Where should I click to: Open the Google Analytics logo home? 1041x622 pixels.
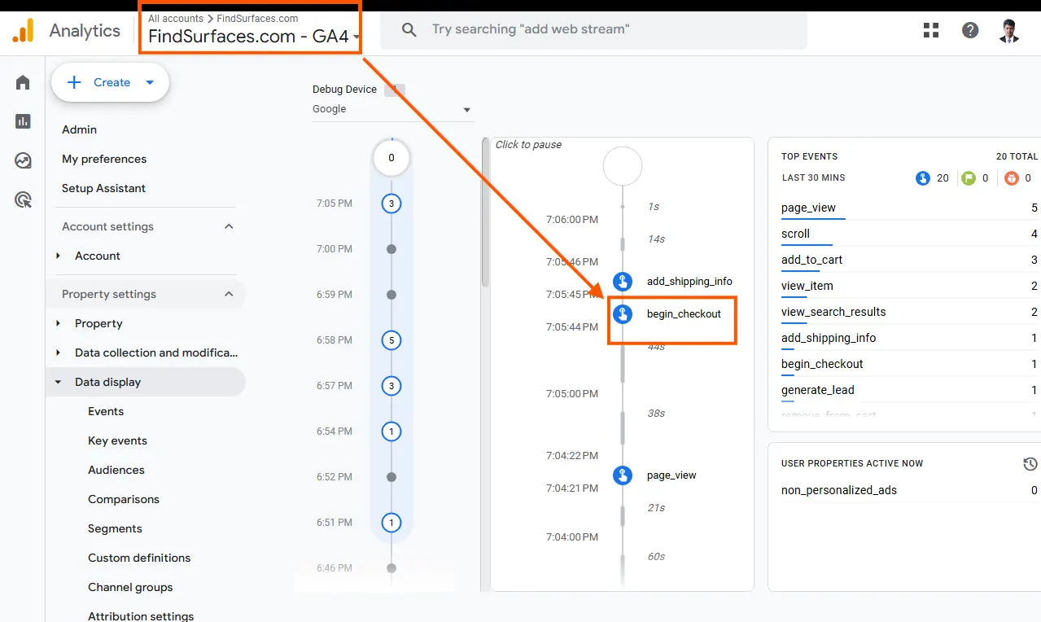pos(24,31)
